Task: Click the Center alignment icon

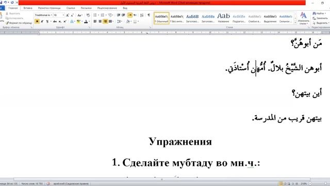Action: pyautogui.click(x=100, y=21)
